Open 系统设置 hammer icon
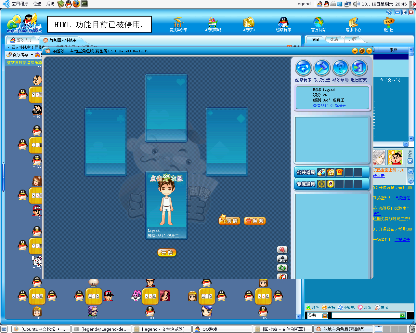 pos(322,68)
